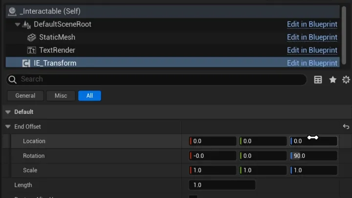Open Edit in Blueprint for StaticMesh
The image size is (352, 198).
coord(312,37)
